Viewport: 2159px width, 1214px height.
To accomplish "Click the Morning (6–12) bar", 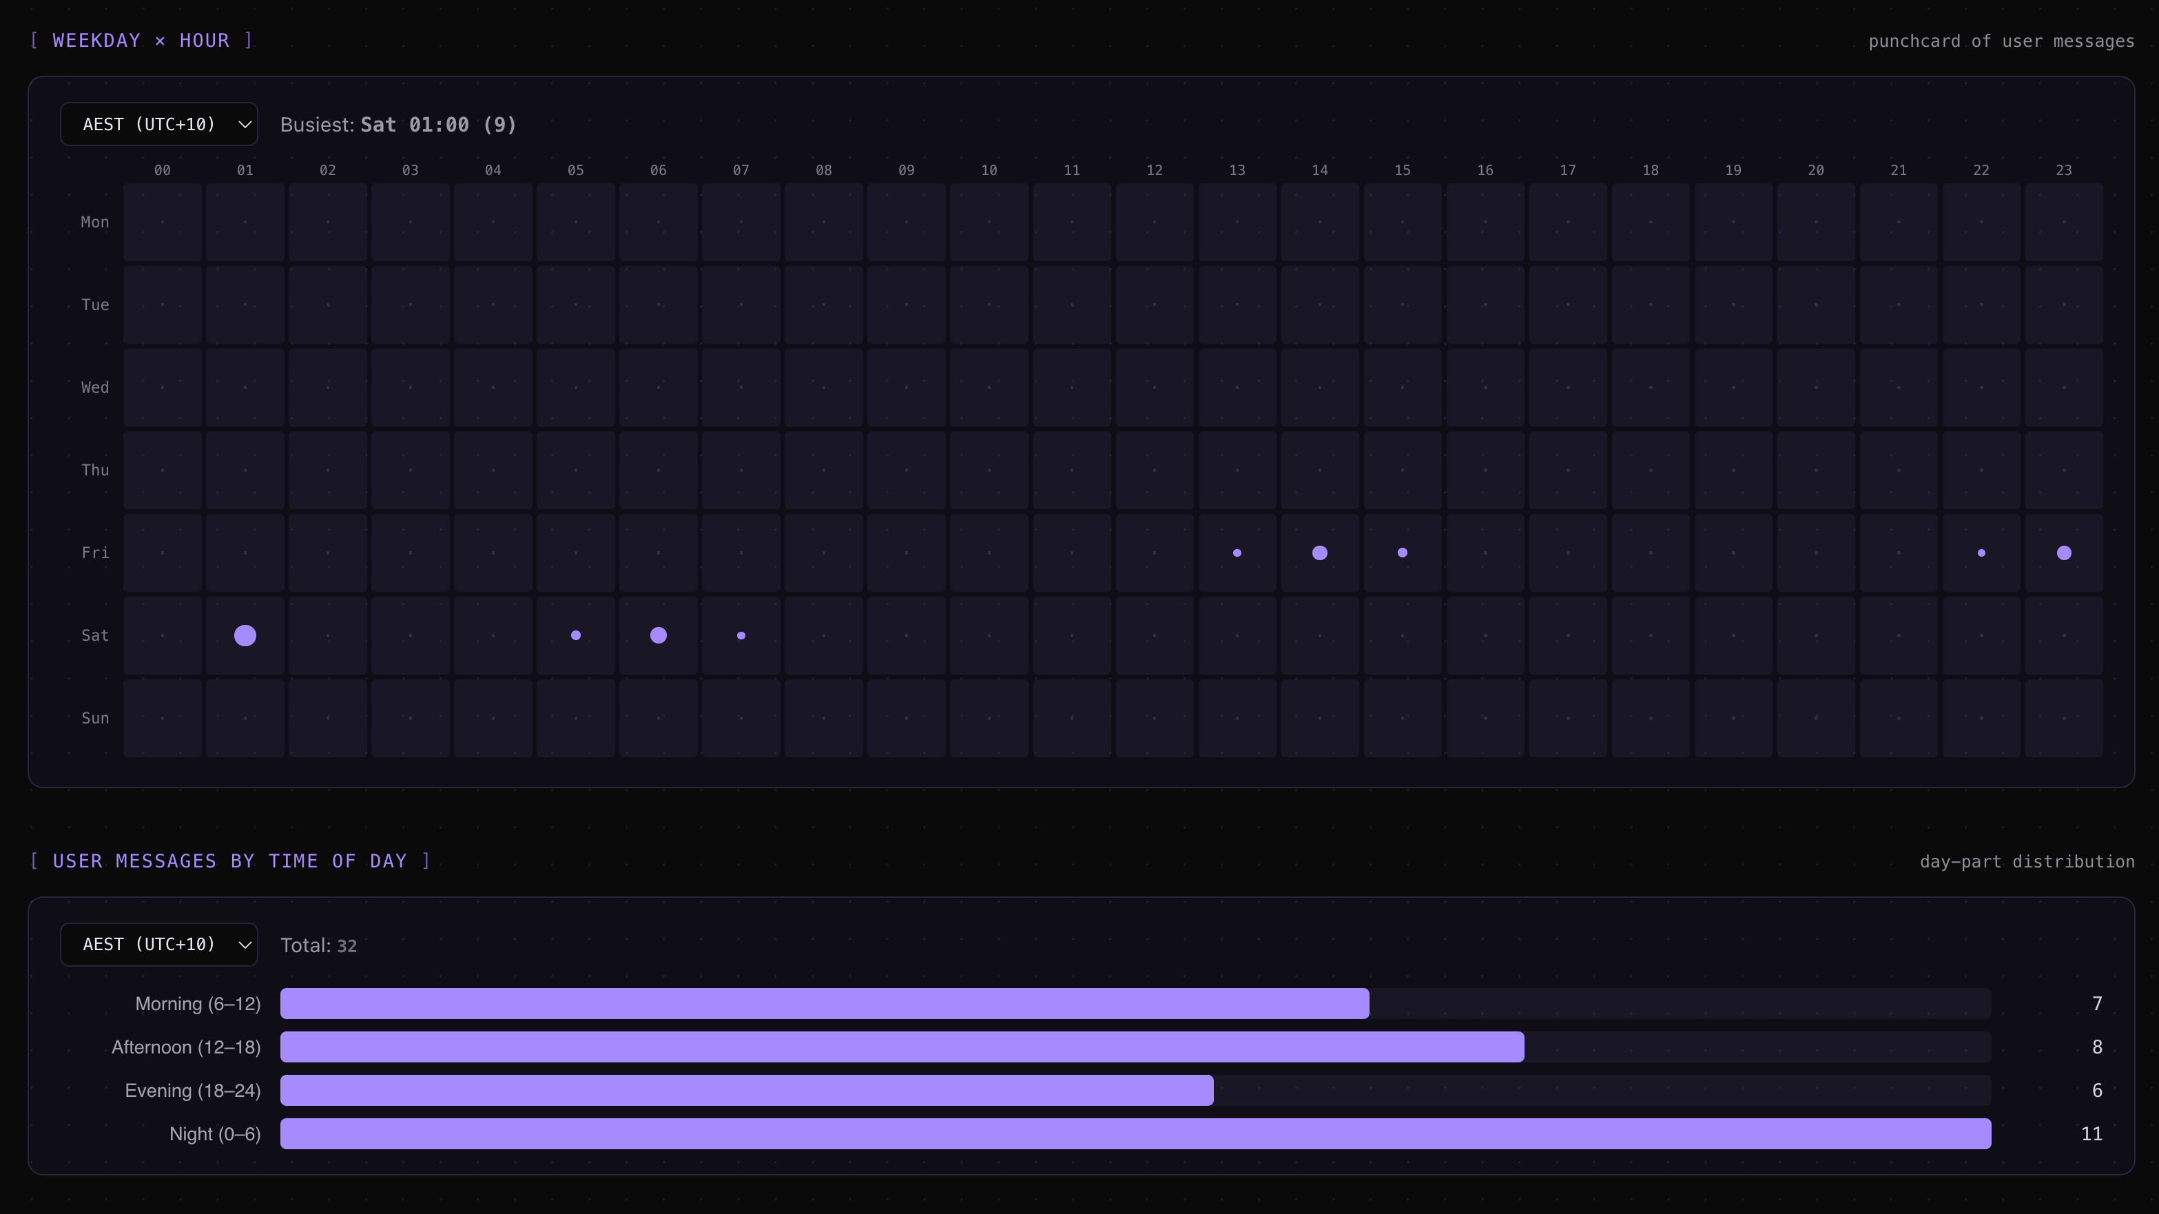I will pos(824,1004).
